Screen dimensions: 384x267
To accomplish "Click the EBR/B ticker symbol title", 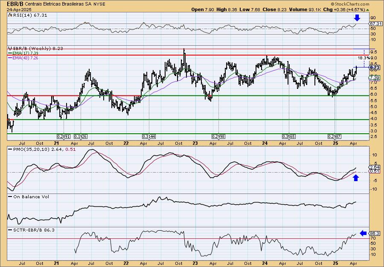I will 15,4.
